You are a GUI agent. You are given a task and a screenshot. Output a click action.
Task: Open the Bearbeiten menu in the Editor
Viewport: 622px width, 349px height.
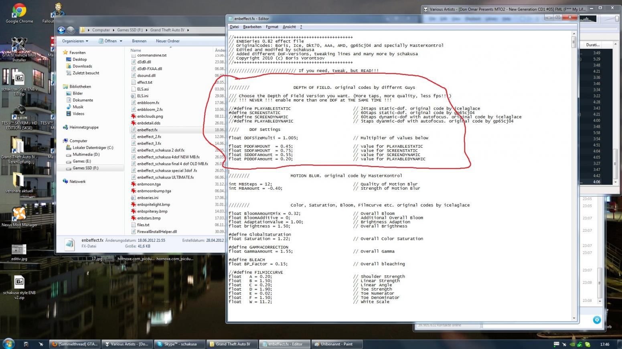[x=252, y=27]
